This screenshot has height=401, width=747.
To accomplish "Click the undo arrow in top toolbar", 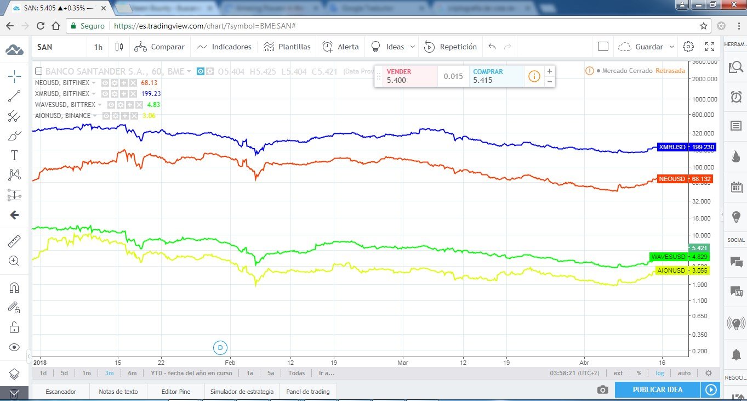I will [492, 47].
